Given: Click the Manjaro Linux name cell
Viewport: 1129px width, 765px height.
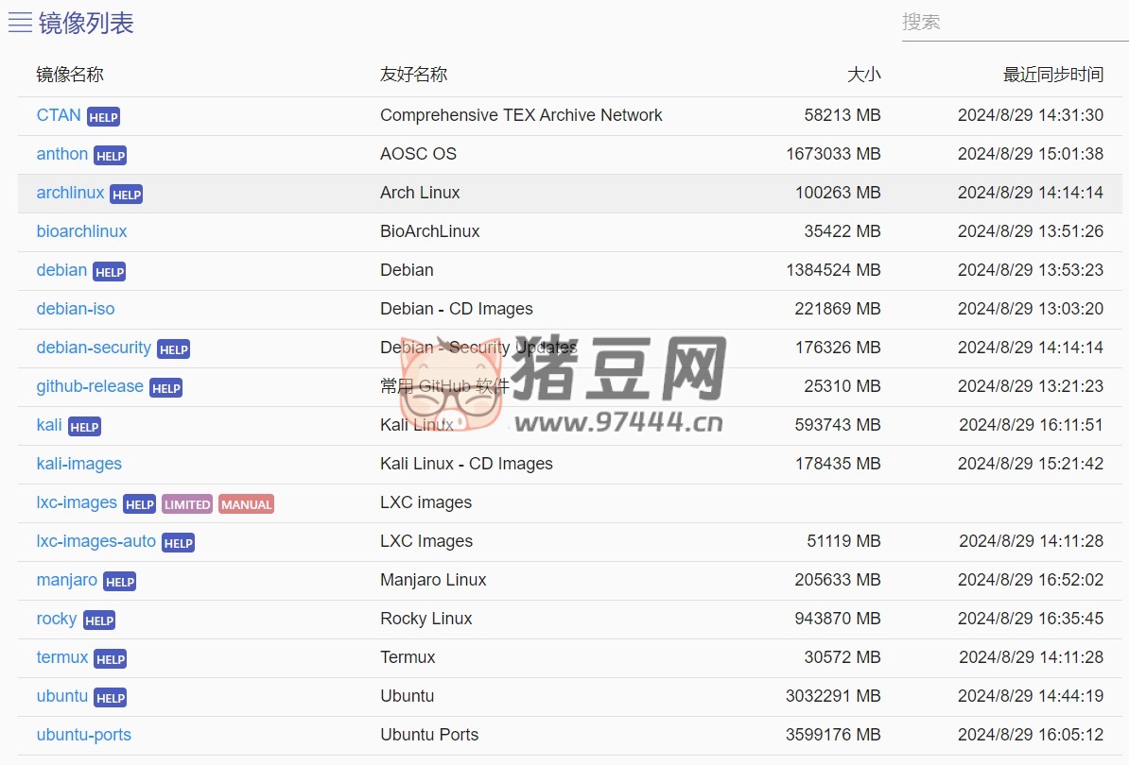Looking at the screenshot, I should pos(433,581).
